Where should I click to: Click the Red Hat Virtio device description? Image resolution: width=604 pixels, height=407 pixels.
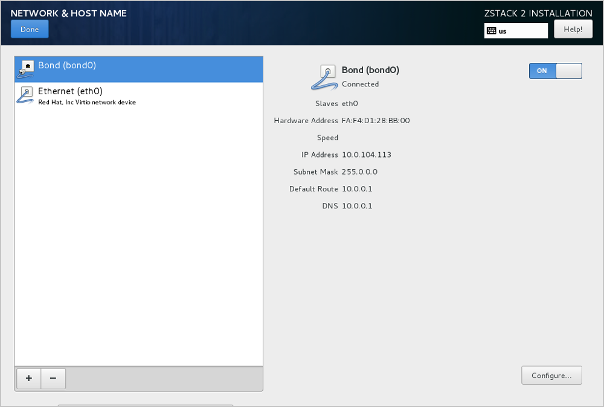point(87,103)
